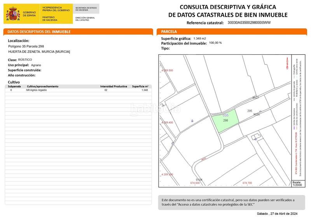Click the Escala 1/2000 box
Viewport: 311px width, 219px height.
tap(297, 183)
